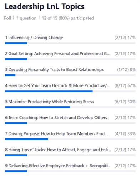Click the 12 of 15 participated text
This screenshot has height=176, width=140.
click(68, 18)
